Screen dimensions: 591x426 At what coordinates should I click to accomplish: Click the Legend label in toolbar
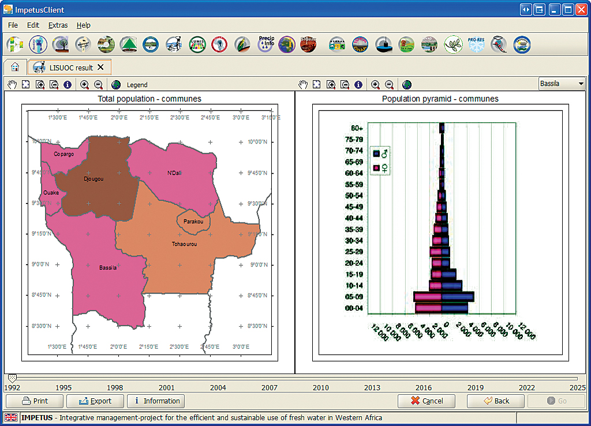137,85
